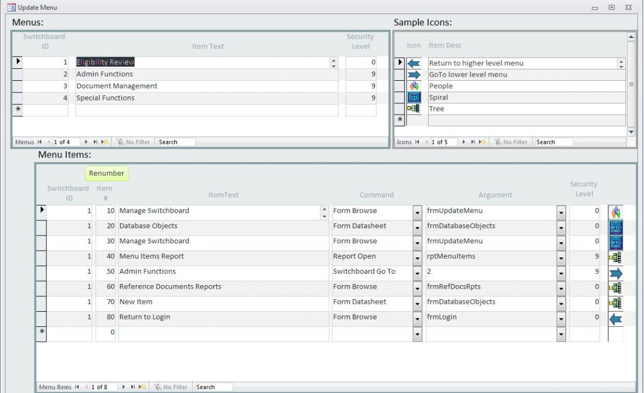Create new record in Menu Items navigator
Image resolution: width=644 pixels, height=393 pixels.
142,387
